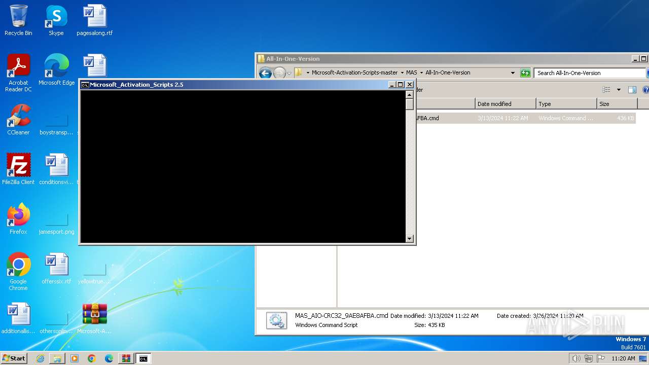
Task: Open CCleaner desktop shortcut
Action: tap(18, 120)
